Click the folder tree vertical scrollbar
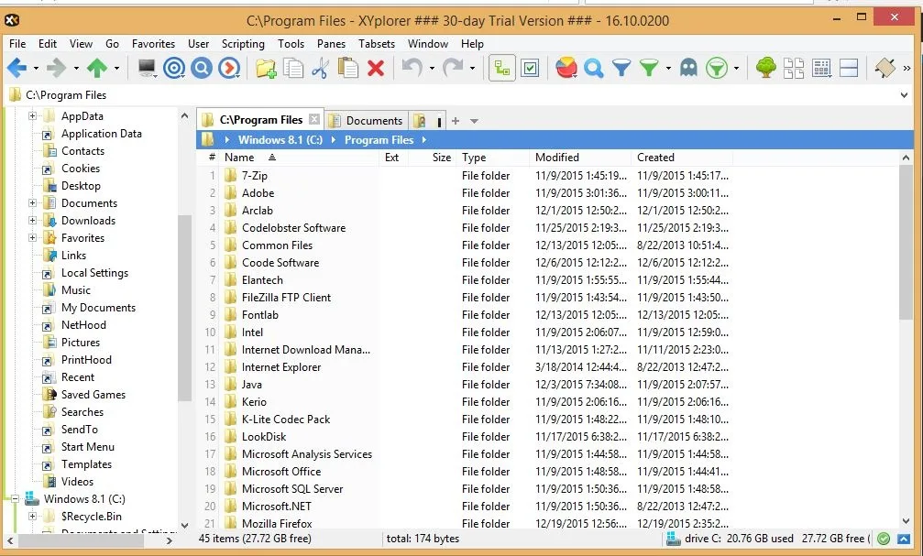 pos(184,308)
